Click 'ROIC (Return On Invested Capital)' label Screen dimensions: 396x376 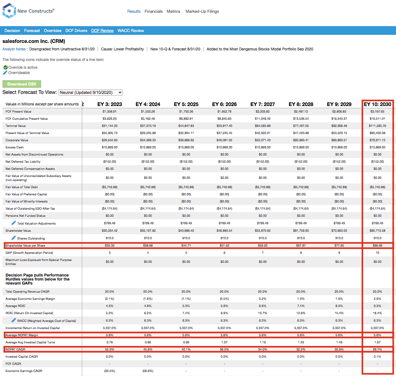[x=30, y=313]
